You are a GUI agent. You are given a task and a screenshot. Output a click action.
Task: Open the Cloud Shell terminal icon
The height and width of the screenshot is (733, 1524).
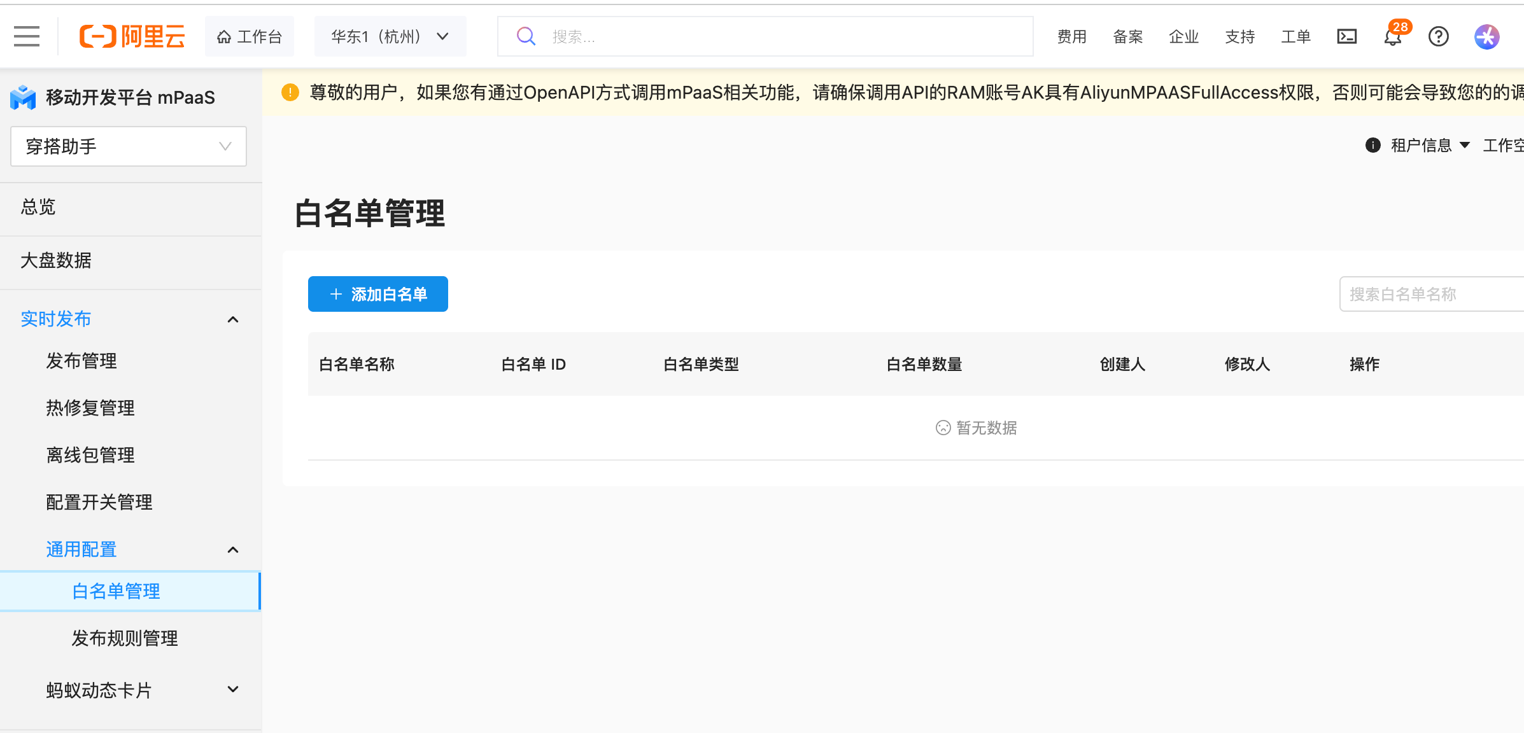coord(1346,36)
